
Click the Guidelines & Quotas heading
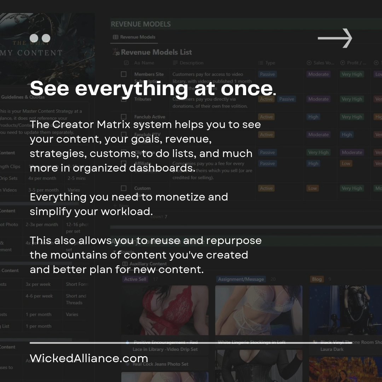pos(23,97)
